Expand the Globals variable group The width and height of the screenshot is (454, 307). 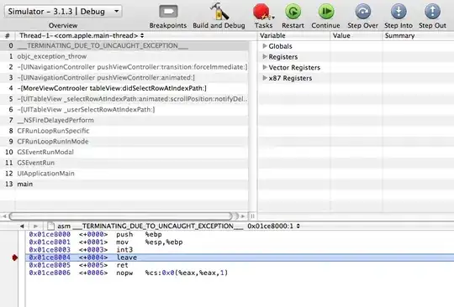[x=264, y=46]
